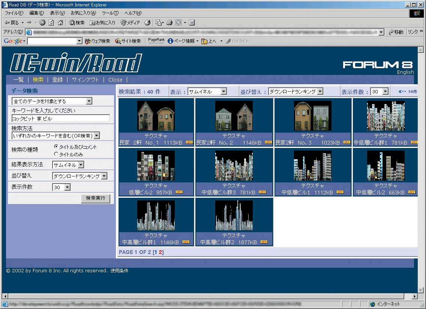Click the browser Stop button

tap(42, 23)
